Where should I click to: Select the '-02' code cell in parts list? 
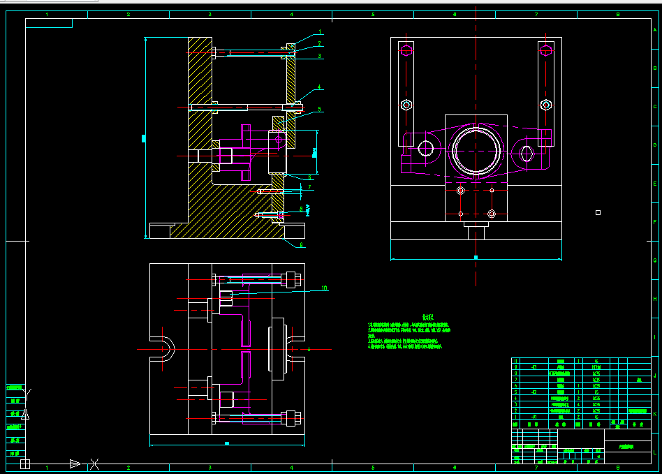[x=534, y=392]
